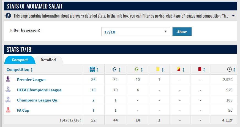Open the UEFA Champions League link
This screenshot has height=127, width=240.
[39, 90]
